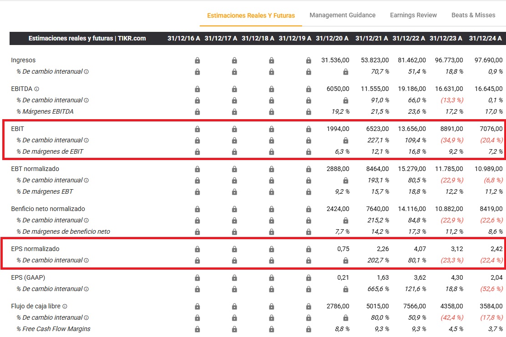
Task: Click lock icon in Benficio neto normalizado row, 31/12/16 A
Action: click(197, 209)
